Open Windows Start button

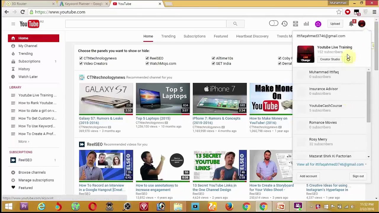click(8, 206)
